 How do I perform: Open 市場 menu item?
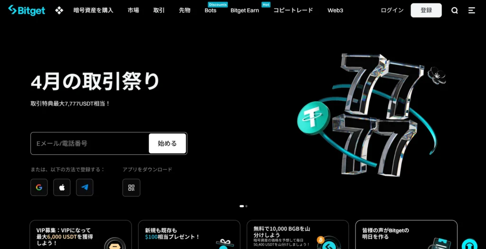(x=133, y=10)
